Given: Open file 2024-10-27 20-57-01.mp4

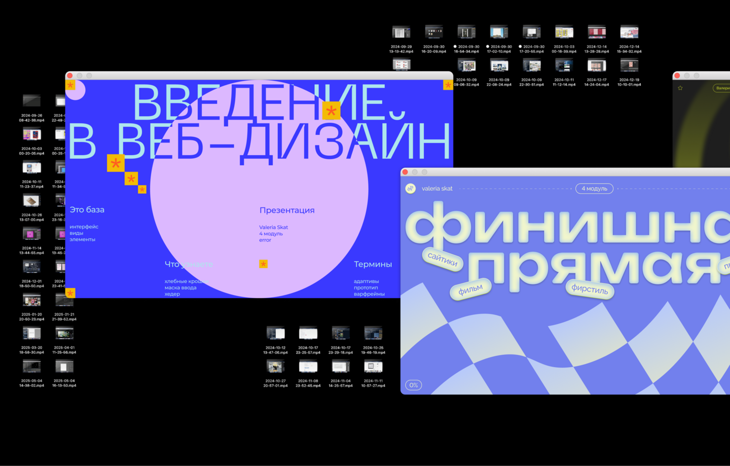Looking at the screenshot, I should [x=275, y=374].
